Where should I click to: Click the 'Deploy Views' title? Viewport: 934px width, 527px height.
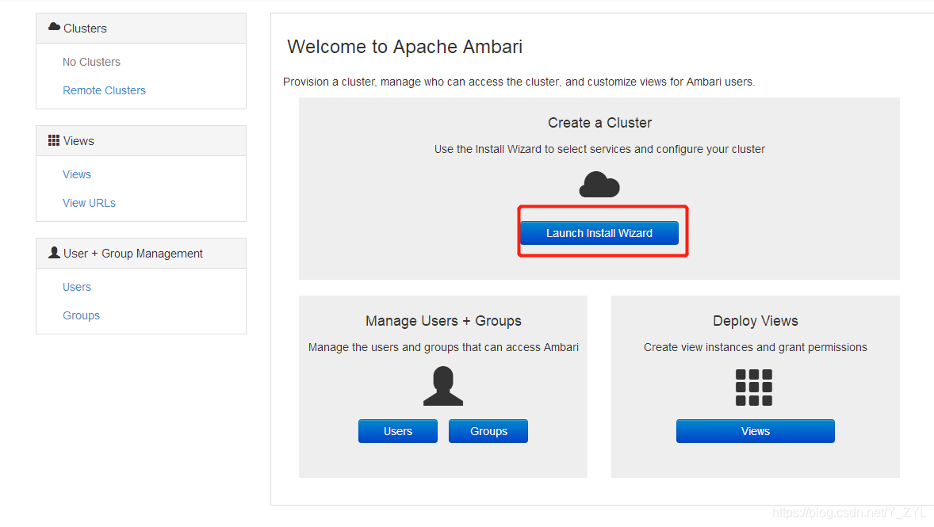pyautogui.click(x=756, y=321)
